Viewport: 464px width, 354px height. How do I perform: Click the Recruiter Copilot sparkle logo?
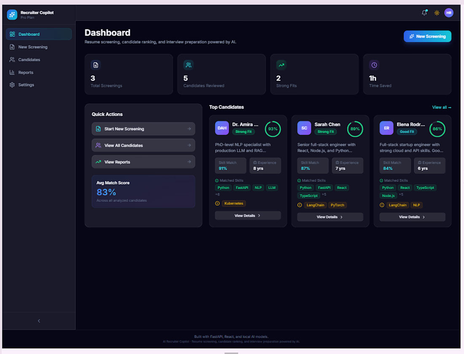[x=12, y=14]
